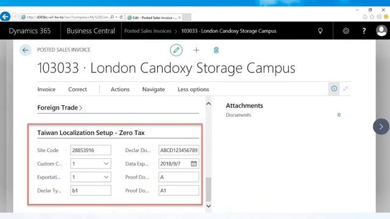
Task: Click Less options
Action: tap(193, 89)
